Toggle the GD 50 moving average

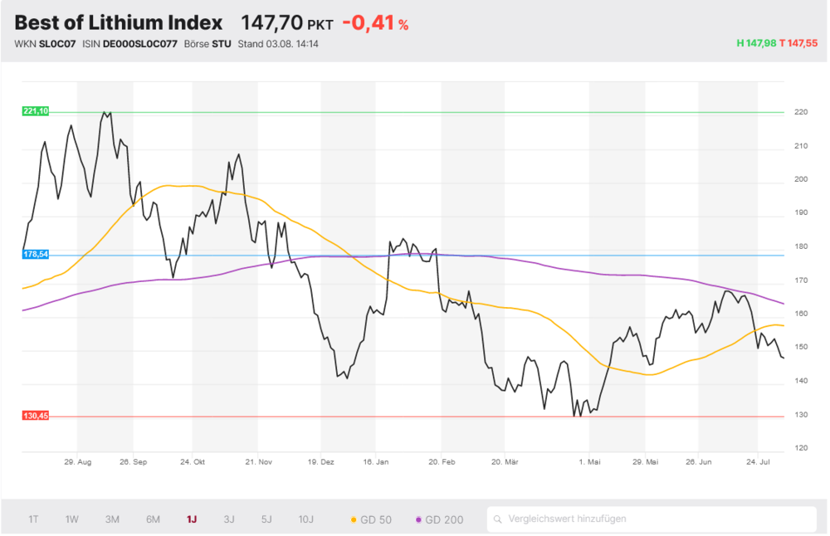[371, 520]
